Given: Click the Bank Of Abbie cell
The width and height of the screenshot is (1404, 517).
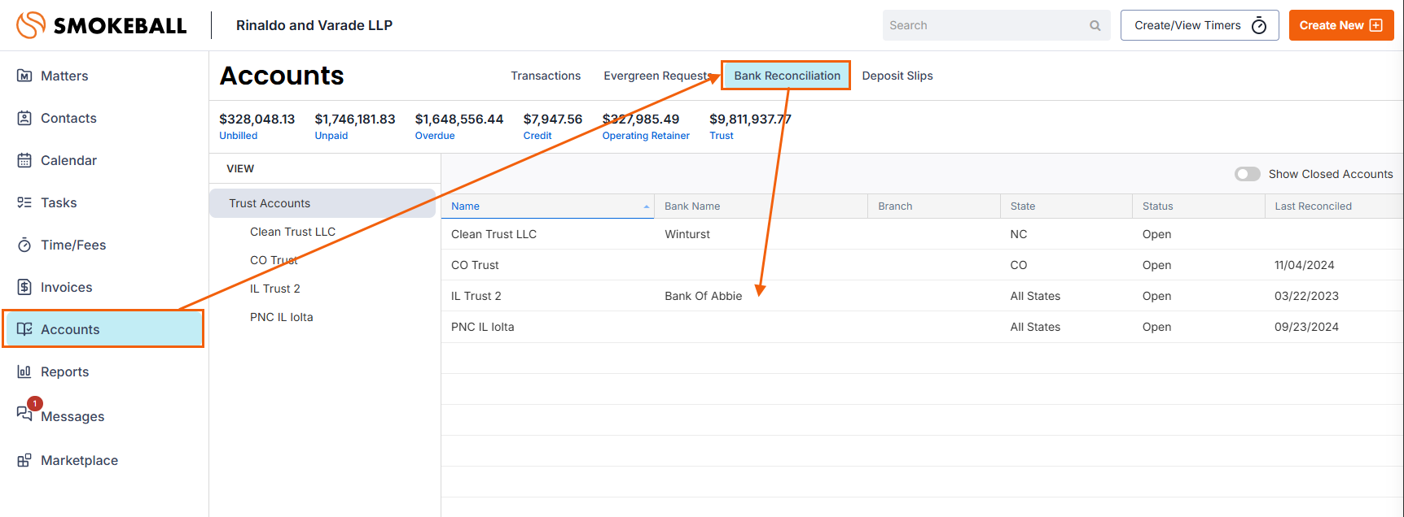Looking at the screenshot, I should pos(704,296).
